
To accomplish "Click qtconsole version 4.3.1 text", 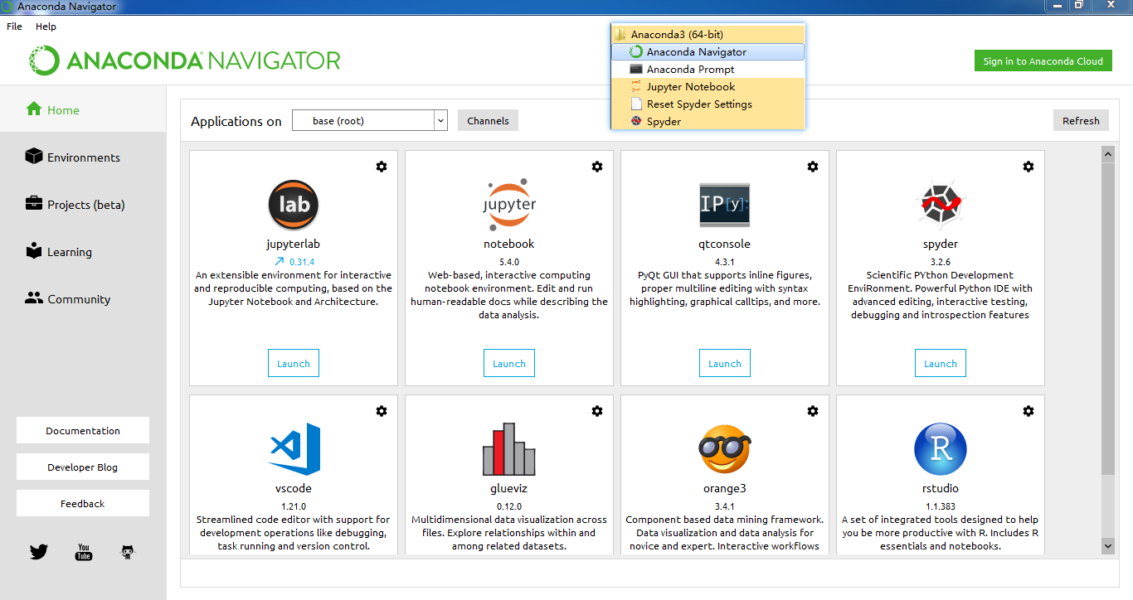I will coord(725,261).
